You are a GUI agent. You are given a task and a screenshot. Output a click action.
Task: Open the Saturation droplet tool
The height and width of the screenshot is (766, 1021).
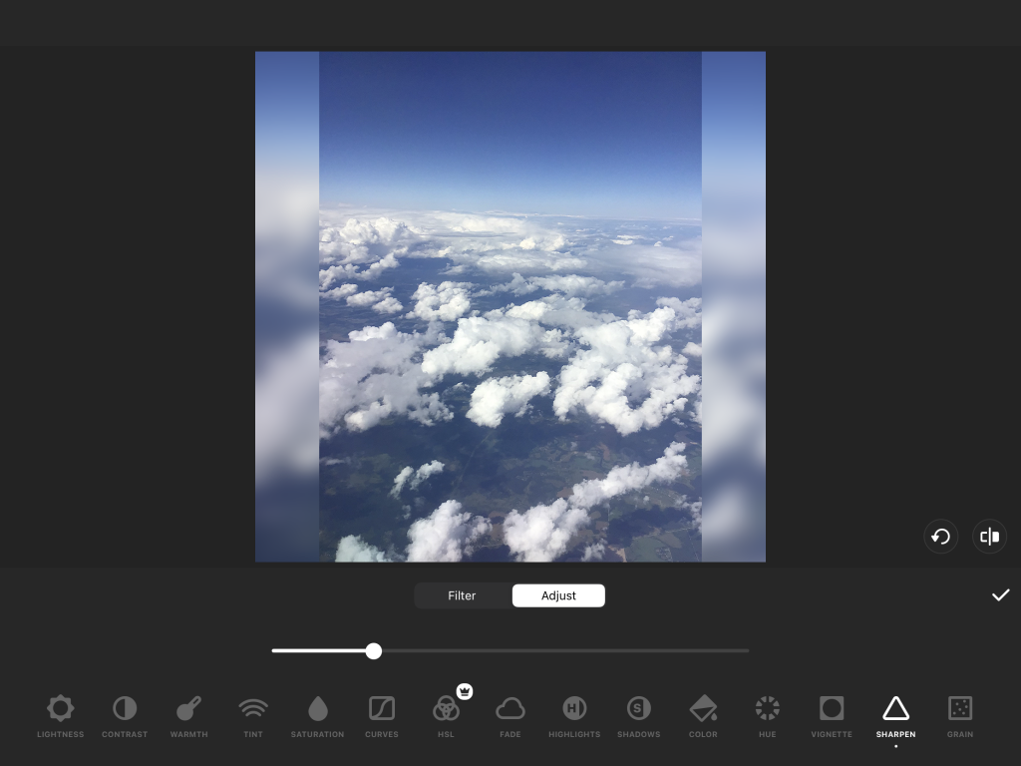pos(317,709)
